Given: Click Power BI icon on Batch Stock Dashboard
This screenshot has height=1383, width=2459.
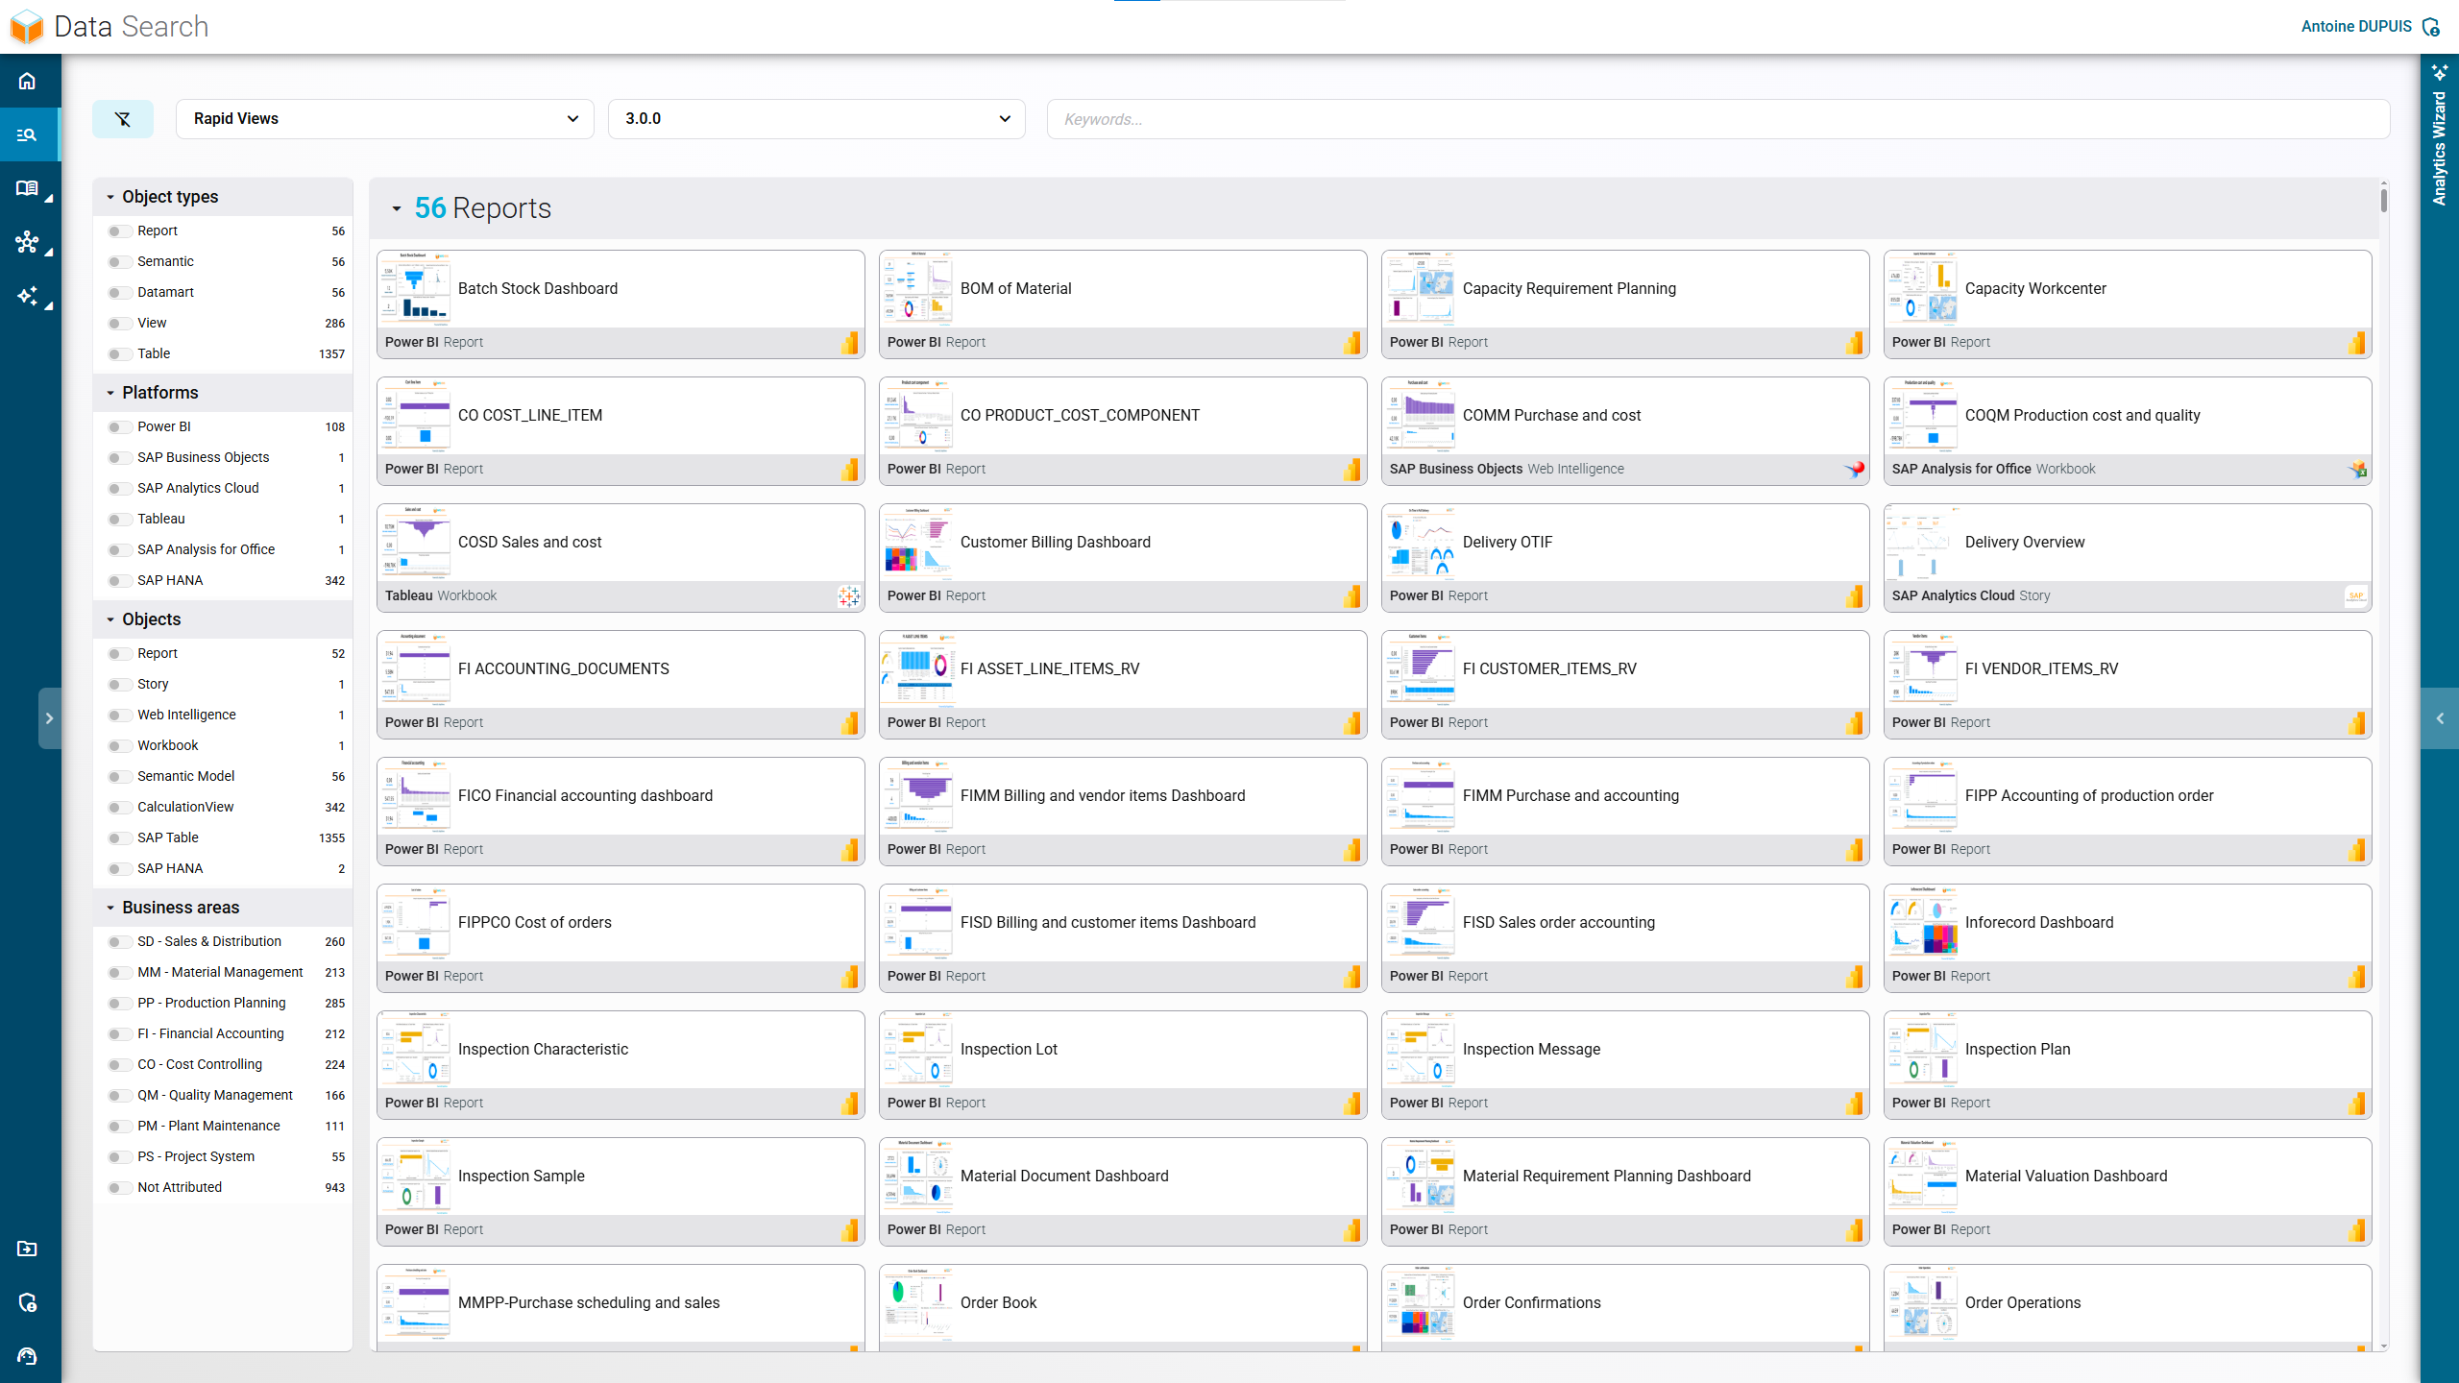Looking at the screenshot, I should tap(850, 343).
